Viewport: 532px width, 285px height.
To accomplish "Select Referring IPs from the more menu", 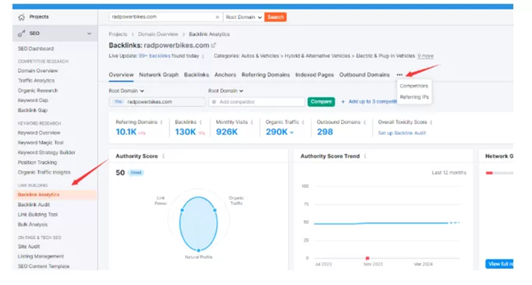I will click(x=414, y=97).
